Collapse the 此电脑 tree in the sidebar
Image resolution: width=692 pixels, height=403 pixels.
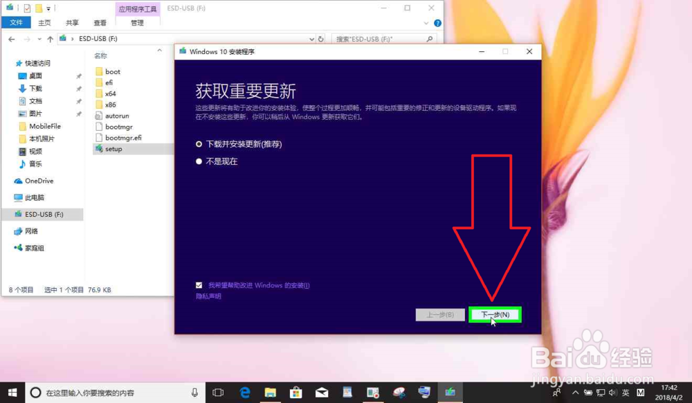coord(8,197)
